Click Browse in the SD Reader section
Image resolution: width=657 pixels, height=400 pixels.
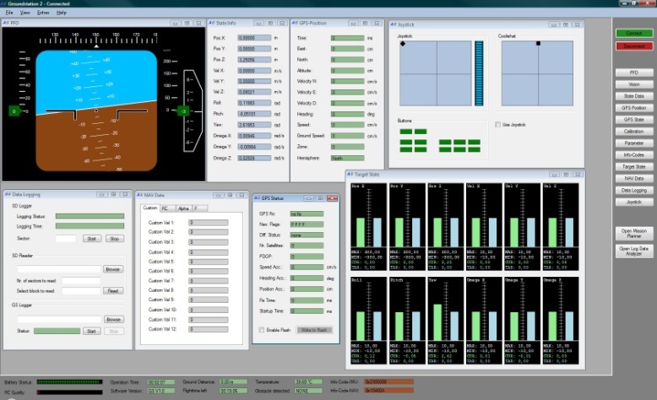point(113,269)
